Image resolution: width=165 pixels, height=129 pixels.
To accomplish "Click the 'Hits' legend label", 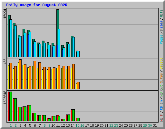I will (161, 13).
